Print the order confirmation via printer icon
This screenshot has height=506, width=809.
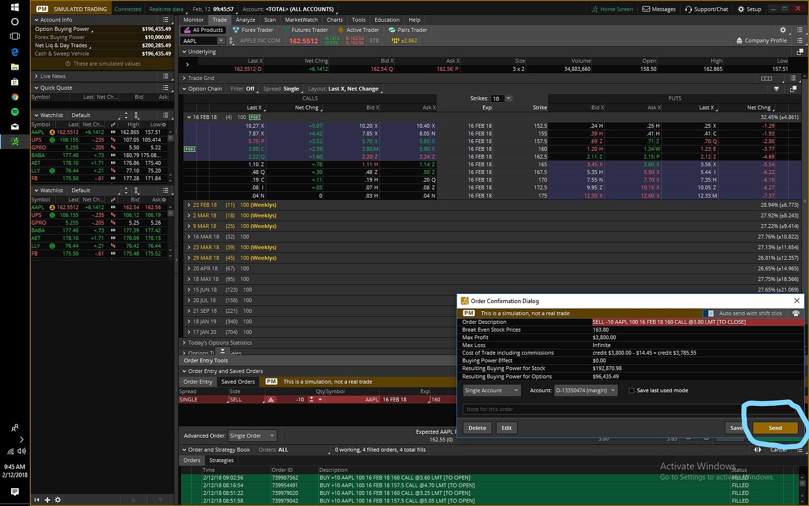pyautogui.click(x=796, y=313)
